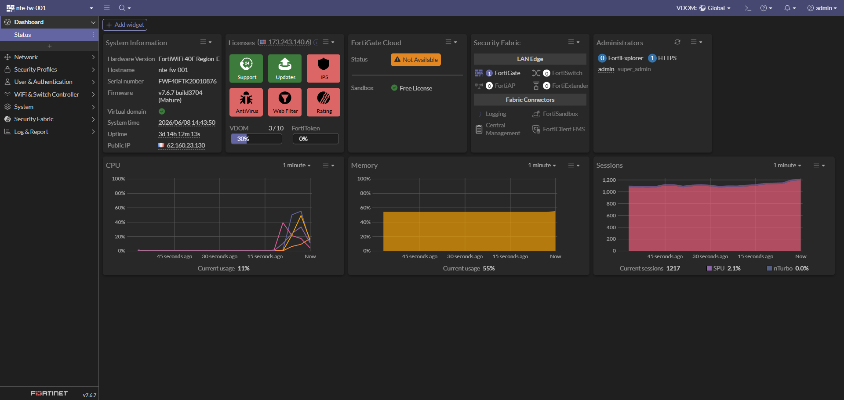Open CPU widget options menu
Screen dimensions: 844x400
(328, 165)
